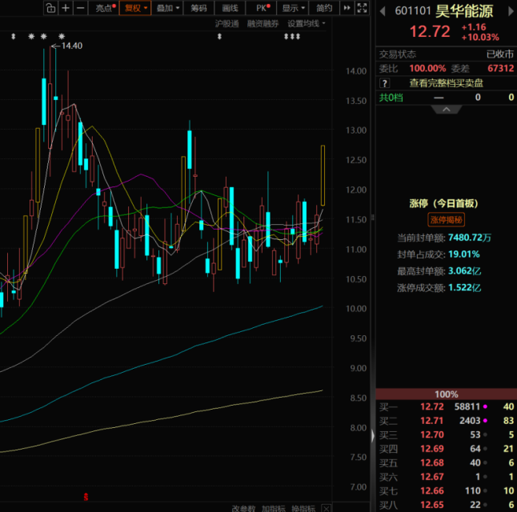Click 加指标 to add indicator
Screen dimensions: 517x512
coord(274,508)
